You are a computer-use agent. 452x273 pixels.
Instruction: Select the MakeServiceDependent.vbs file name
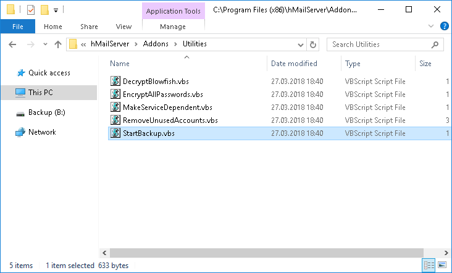(167, 107)
